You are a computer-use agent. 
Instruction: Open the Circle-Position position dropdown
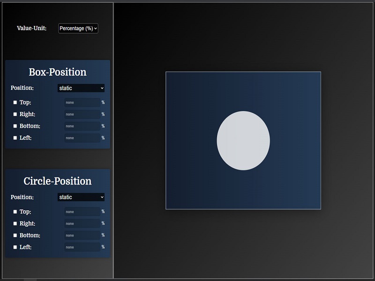pos(81,197)
